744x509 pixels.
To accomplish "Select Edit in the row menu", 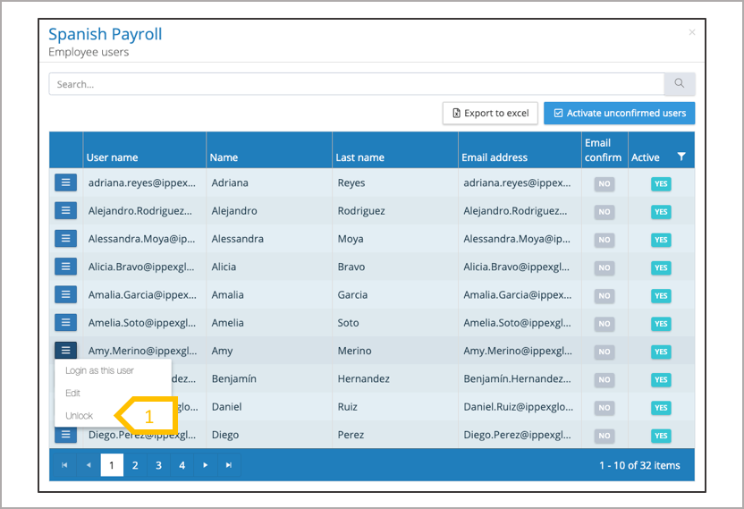I will (73, 394).
